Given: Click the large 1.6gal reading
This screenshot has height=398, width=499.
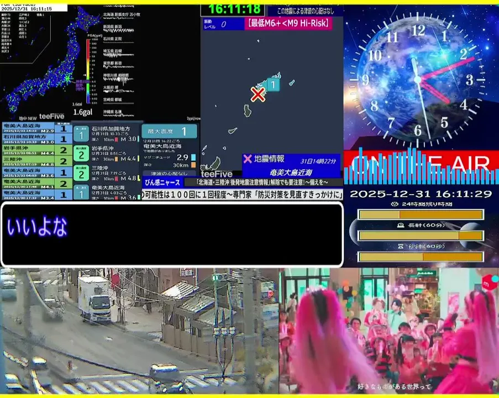Looking at the screenshot, I should point(83,112).
